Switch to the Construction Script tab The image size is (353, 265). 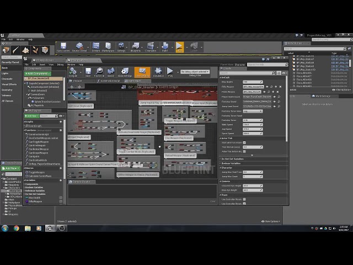pyautogui.click(x=109, y=81)
